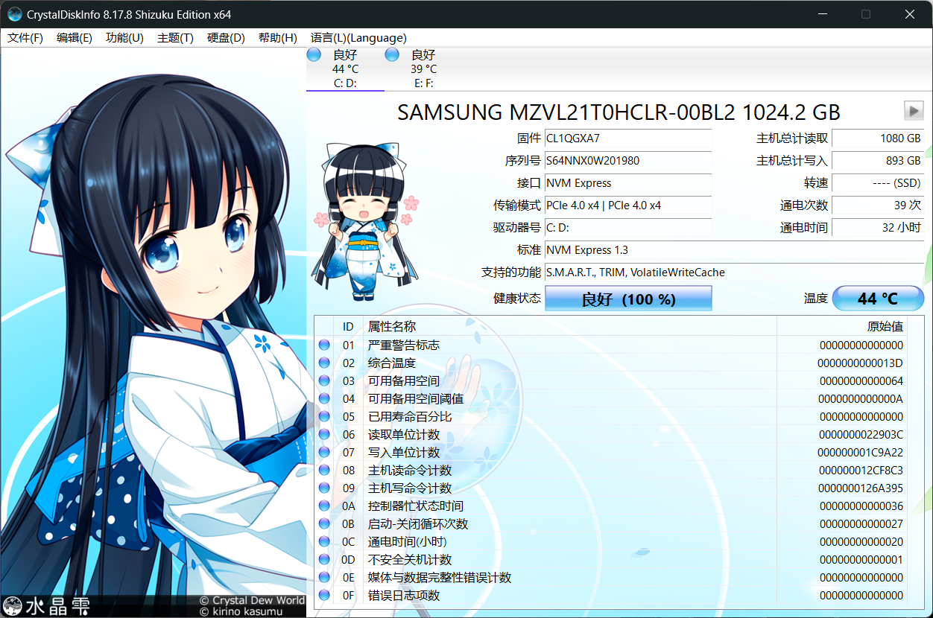The image size is (933, 618).
Task: Click the status orb for attribute 03 可用备用空间
Action: (x=324, y=380)
